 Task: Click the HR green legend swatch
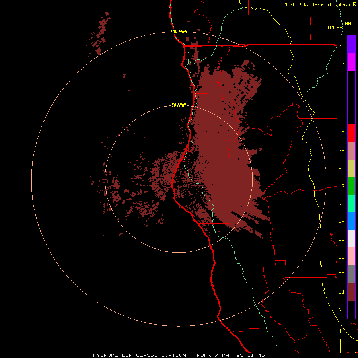(x=351, y=186)
